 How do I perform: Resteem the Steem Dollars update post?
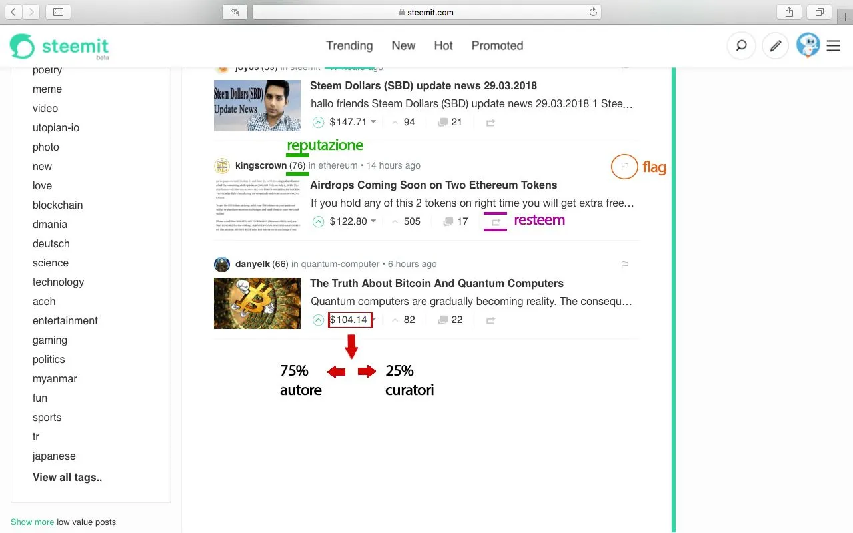491,123
